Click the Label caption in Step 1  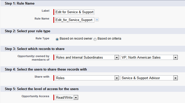coord(45,11)
